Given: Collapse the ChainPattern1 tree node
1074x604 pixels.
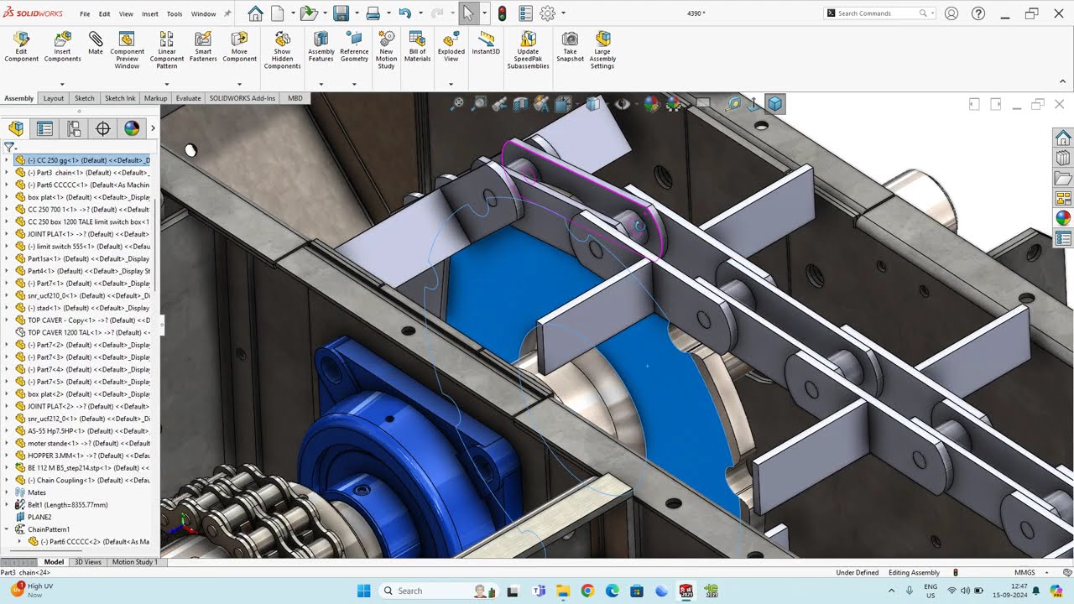Looking at the screenshot, I should (7, 529).
